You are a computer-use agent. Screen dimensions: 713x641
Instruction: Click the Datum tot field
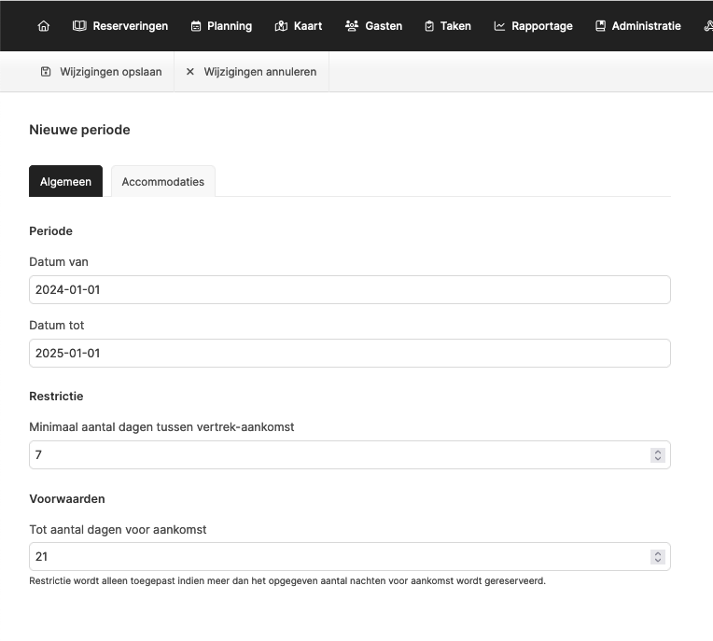[350, 354]
